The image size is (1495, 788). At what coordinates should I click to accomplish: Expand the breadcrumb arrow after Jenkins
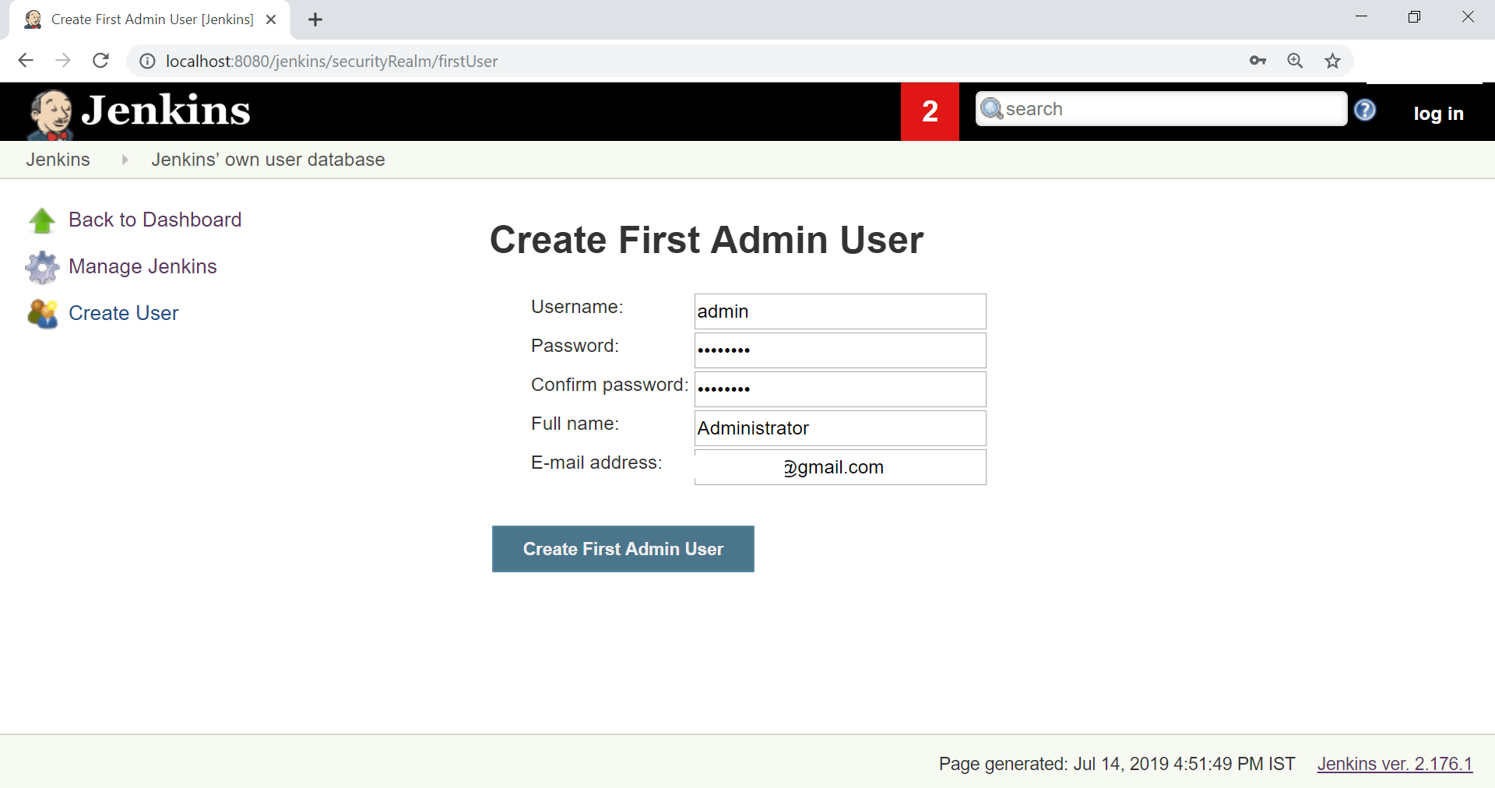125,160
